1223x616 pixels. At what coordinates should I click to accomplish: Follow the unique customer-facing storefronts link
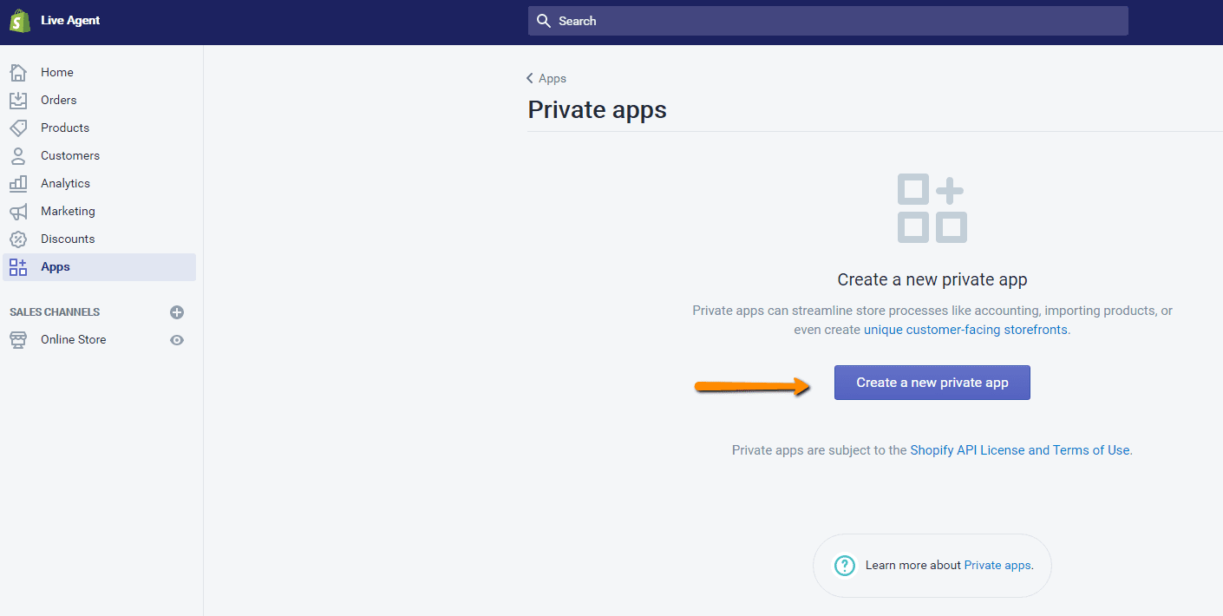coord(965,329)
